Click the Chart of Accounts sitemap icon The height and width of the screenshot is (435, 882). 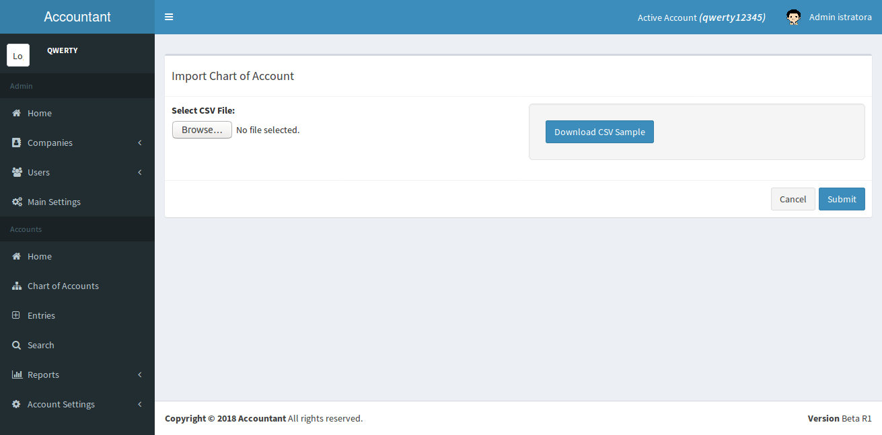click(x=17, y=286)
